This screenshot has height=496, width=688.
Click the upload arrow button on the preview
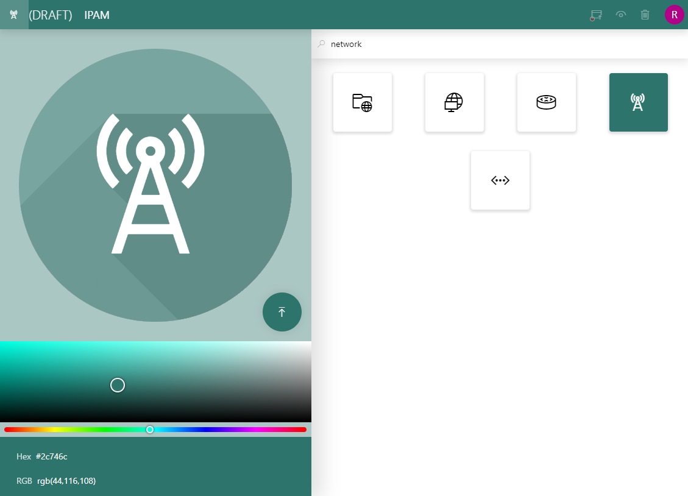point(282,311)
